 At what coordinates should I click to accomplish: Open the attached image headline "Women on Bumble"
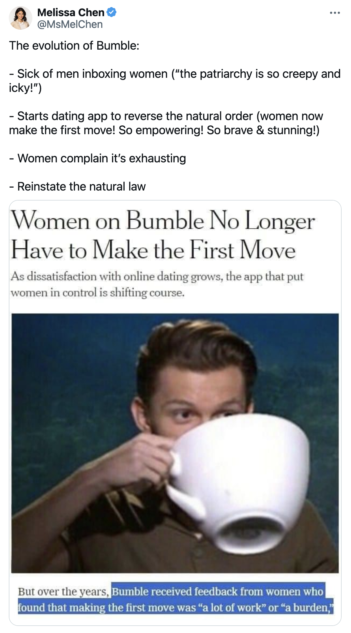[x=163, y=221]
